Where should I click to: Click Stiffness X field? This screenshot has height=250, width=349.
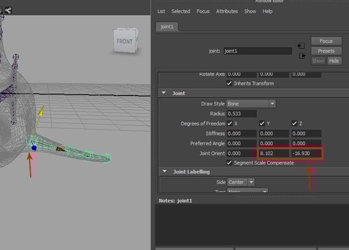(241, 133)
